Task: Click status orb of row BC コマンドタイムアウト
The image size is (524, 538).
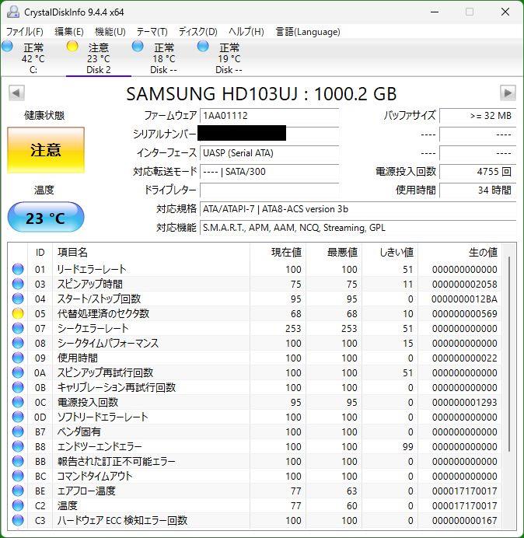Action: click(x=18, y=477)
